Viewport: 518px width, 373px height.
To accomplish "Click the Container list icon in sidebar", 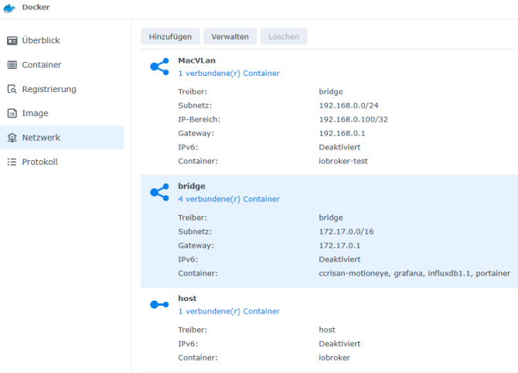I will pos(12,65).
